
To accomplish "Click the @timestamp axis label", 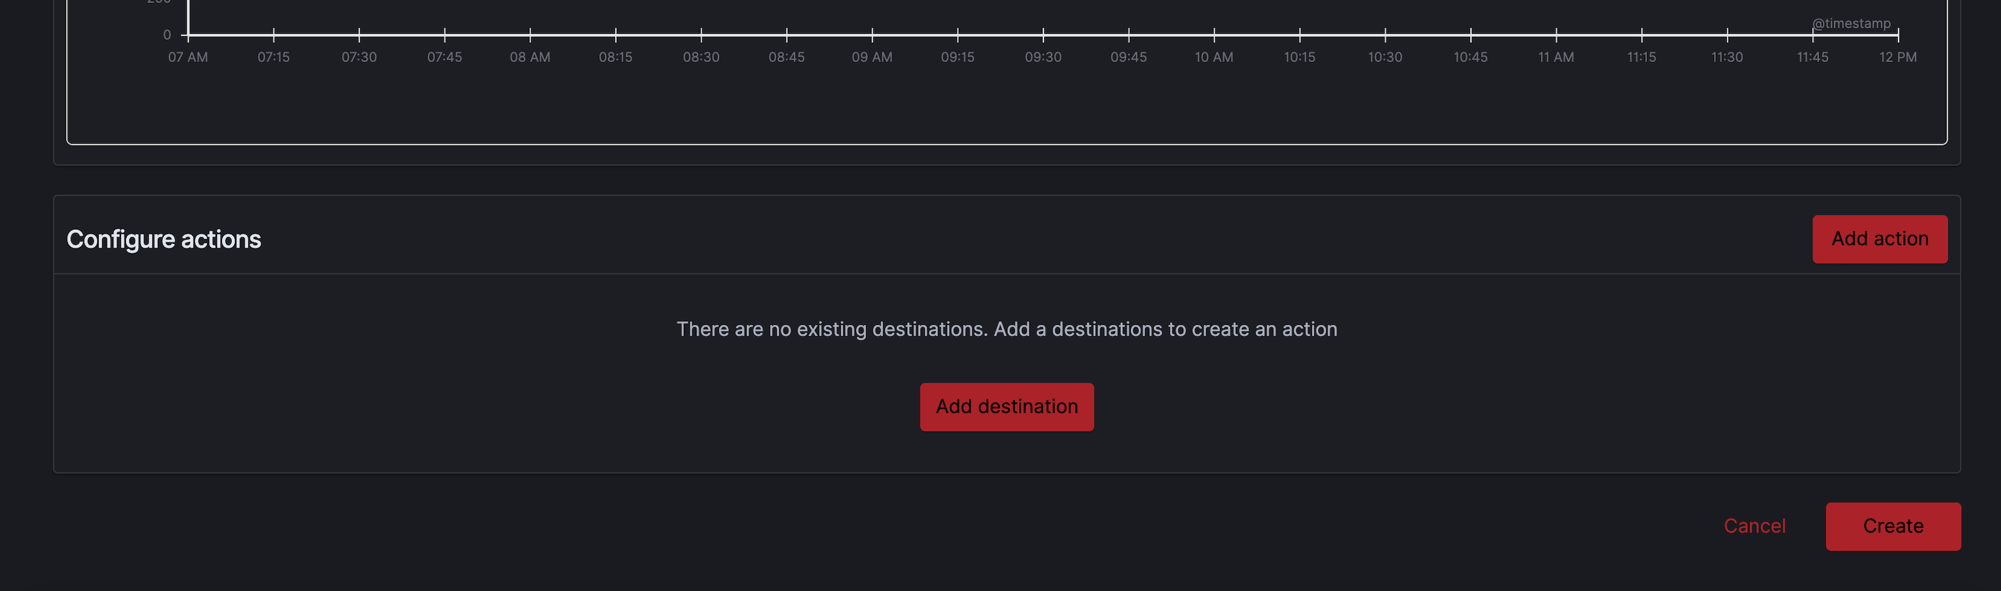I will (1851, 23).
